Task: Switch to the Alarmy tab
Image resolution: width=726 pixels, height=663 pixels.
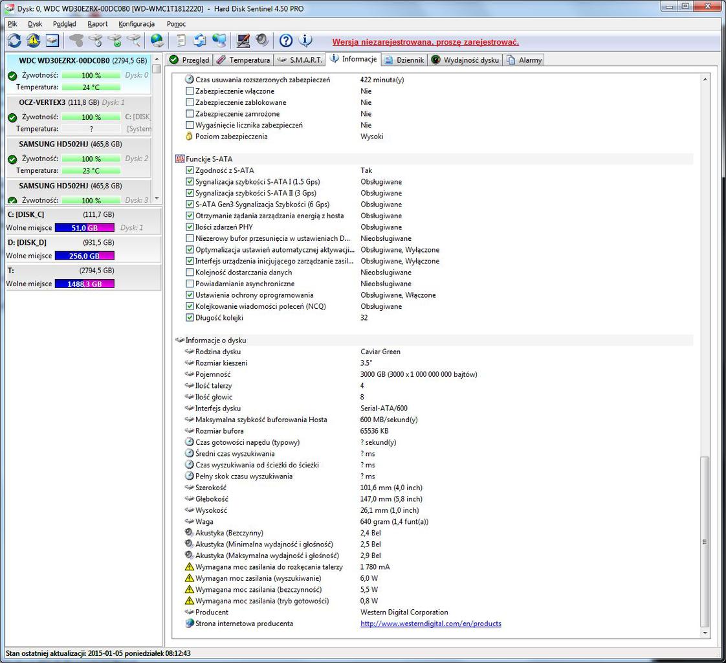Action: coord(524,60)
